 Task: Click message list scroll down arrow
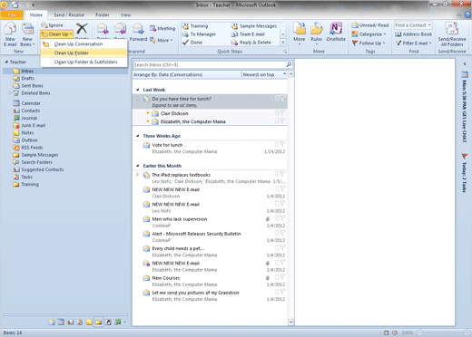coord(290,323)
